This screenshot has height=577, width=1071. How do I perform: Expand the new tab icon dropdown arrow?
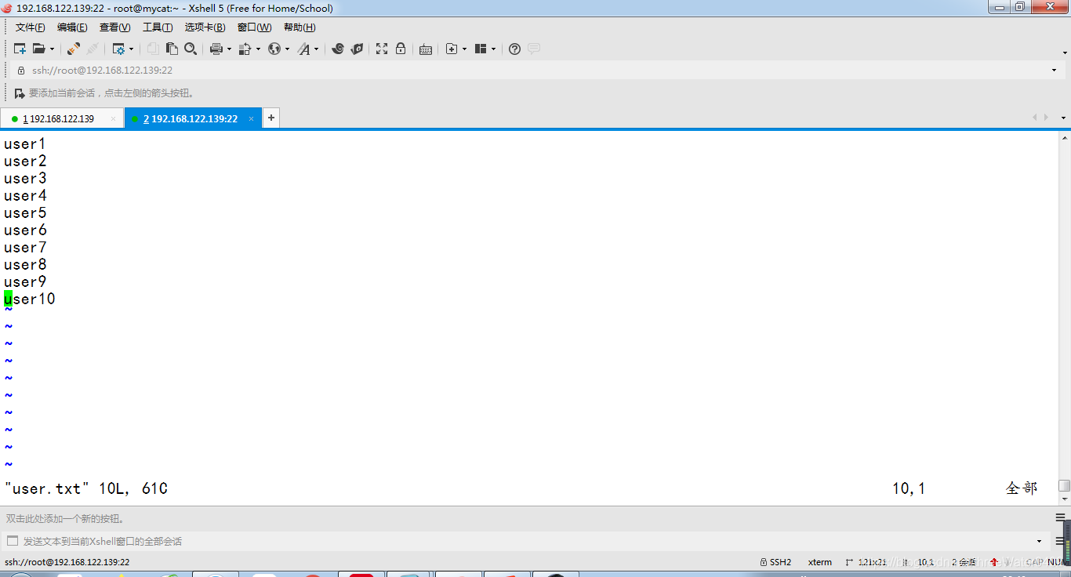[464, 49]
